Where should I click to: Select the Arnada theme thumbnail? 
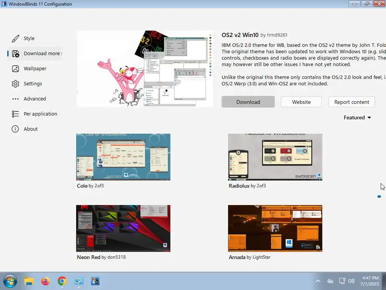tap(275, 228)
